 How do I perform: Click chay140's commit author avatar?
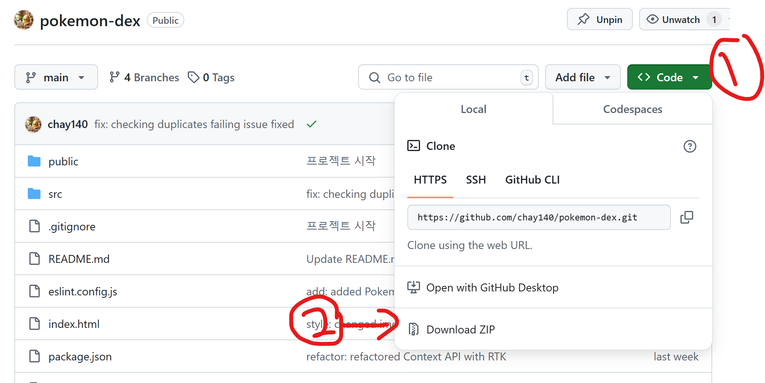(33, 124)
